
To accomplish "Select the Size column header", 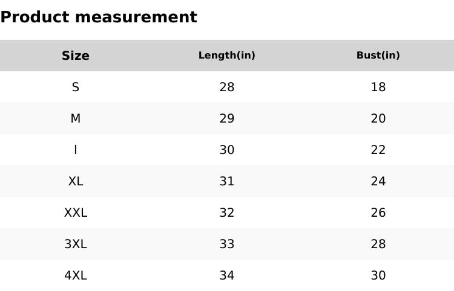I will coord(76,56).
